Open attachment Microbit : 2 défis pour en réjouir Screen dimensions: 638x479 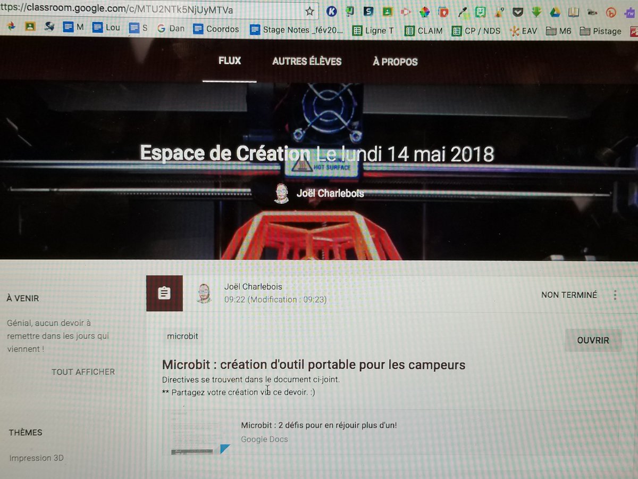(319, 425)
